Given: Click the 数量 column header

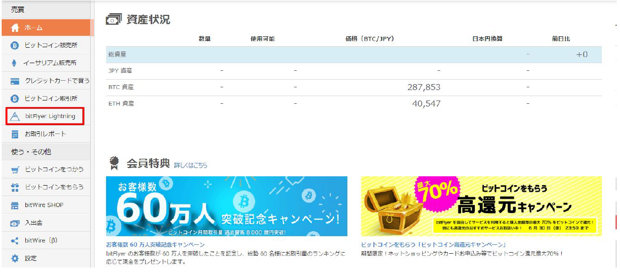Looking at the screenshot, I should [205, 39].
